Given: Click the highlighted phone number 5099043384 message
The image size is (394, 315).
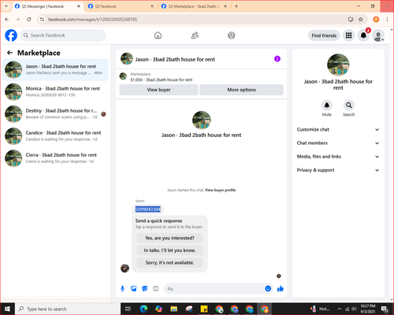Looking at the screenshot, I should (148, 209).
